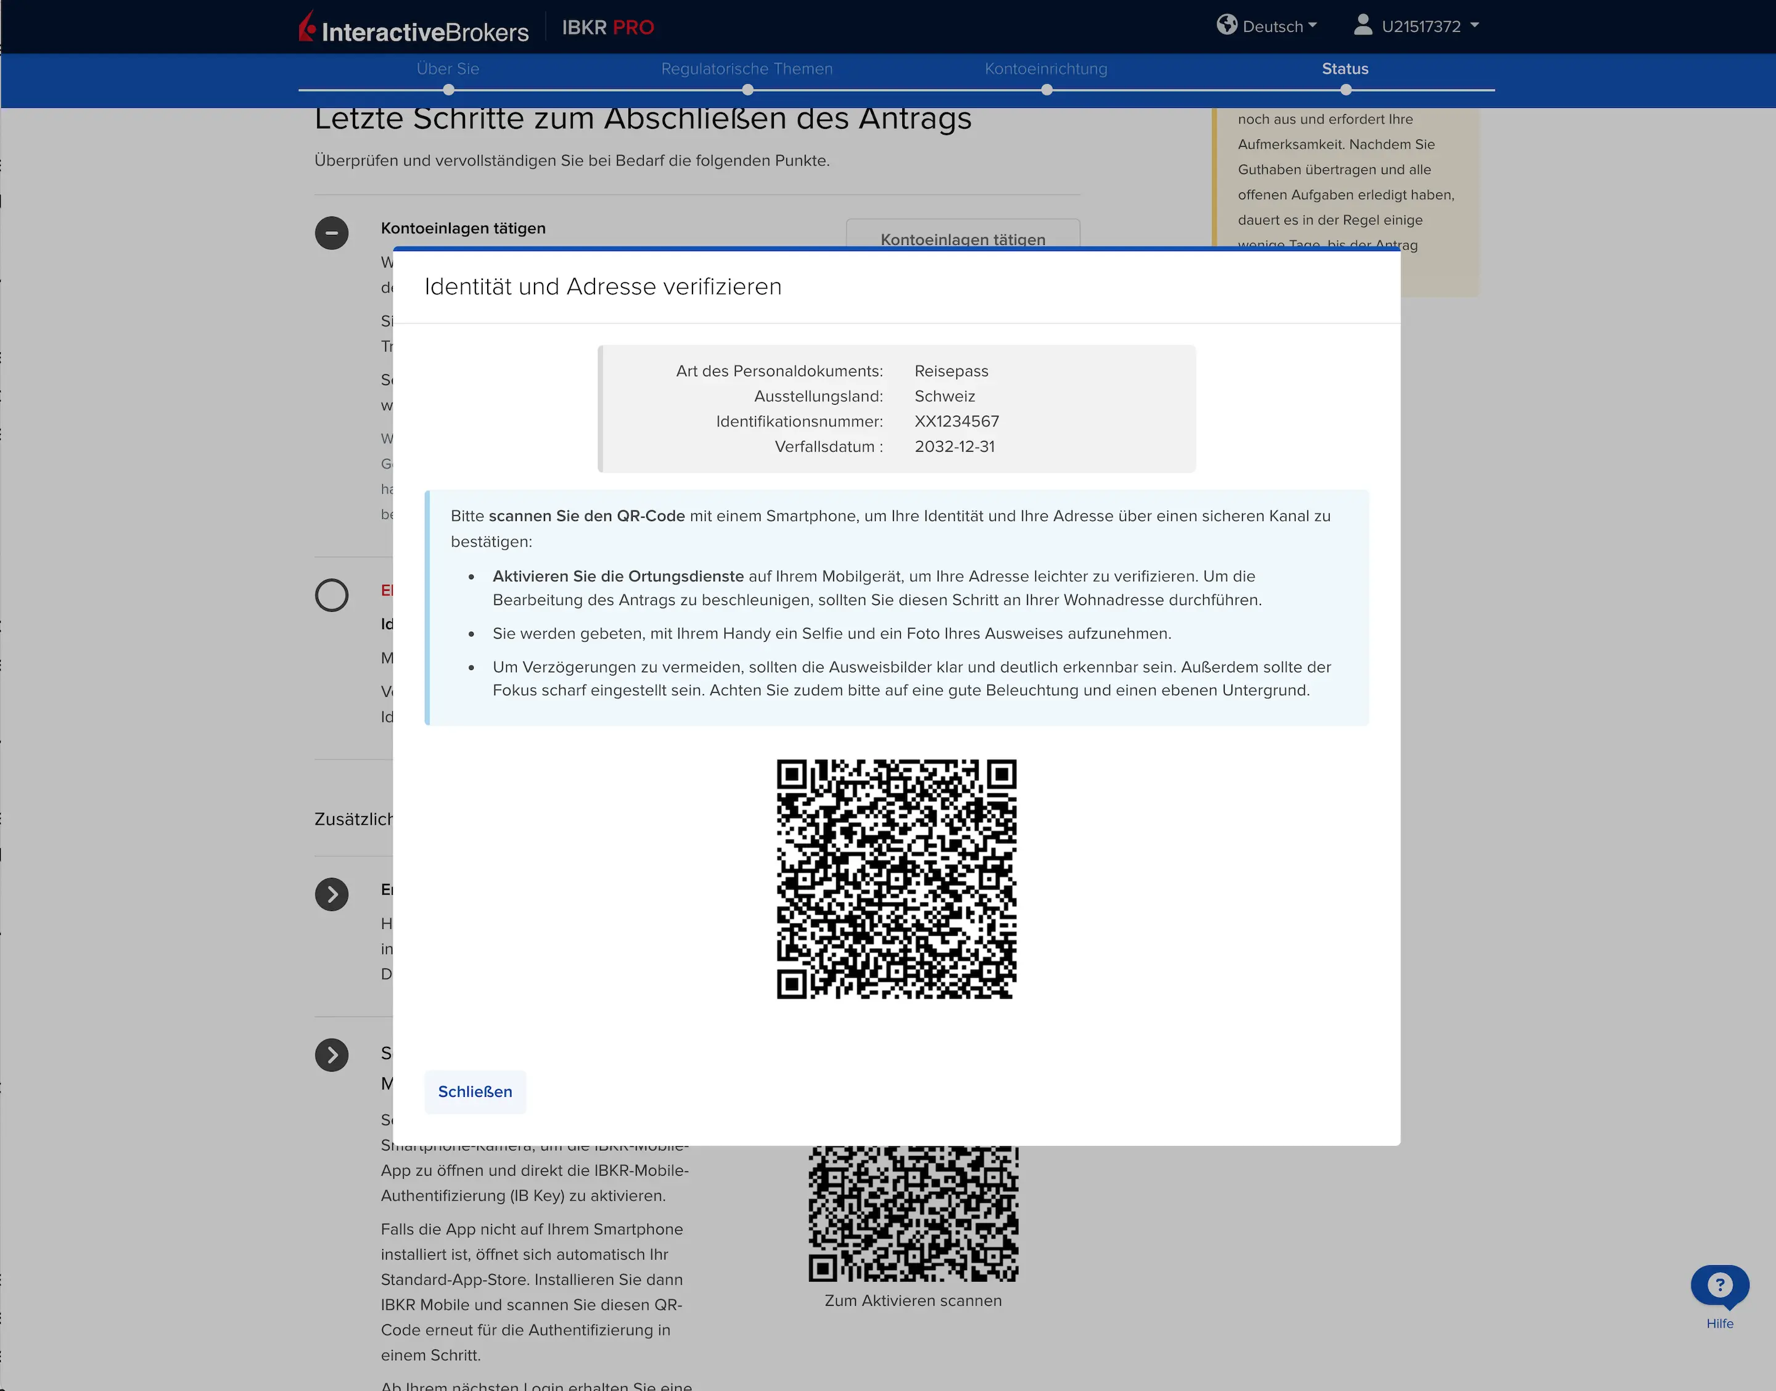
Task: Click the Kontoeinrichtung progress dot
Action: 1046,89
